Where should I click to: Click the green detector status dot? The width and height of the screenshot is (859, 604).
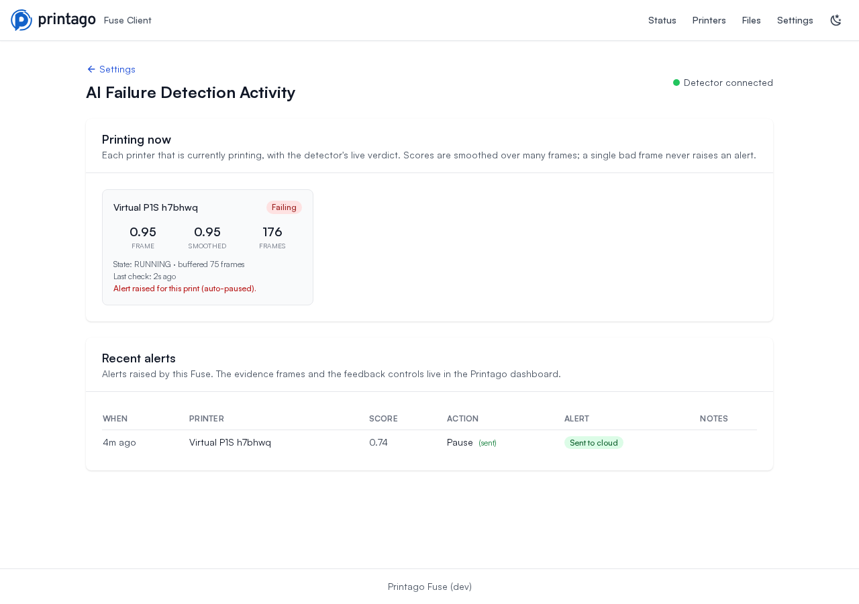pos(676,83)
